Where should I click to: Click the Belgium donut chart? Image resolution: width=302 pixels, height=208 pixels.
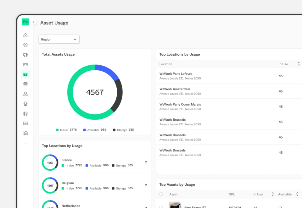[x=50, y=185]
